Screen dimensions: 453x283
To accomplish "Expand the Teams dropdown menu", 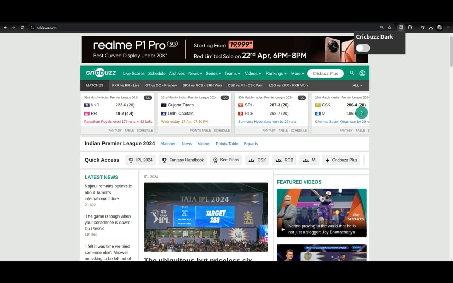I will [x=232, y=74].
